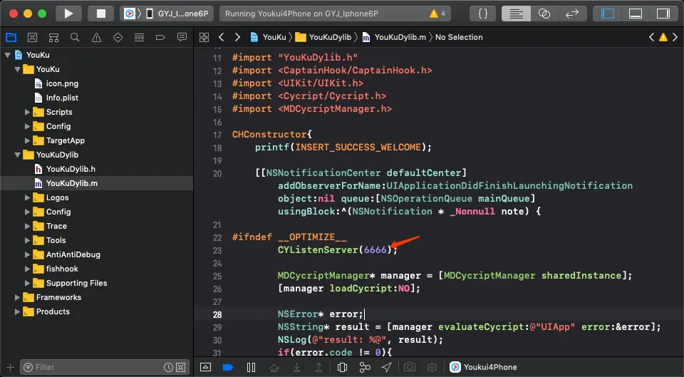Choose GYJ_I...one6P destination device
The width and height of the screenshot is (684, 377).
(177, 14)
